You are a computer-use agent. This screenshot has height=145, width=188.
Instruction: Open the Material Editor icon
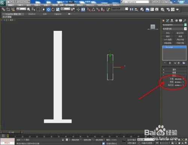(x=162, y=9)
